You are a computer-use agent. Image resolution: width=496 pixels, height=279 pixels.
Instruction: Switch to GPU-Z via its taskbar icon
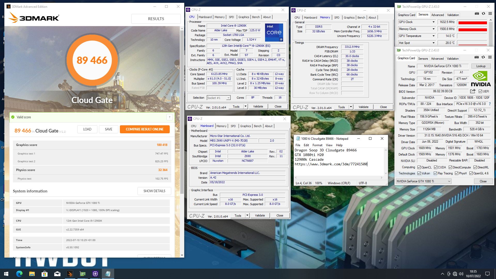82,274
